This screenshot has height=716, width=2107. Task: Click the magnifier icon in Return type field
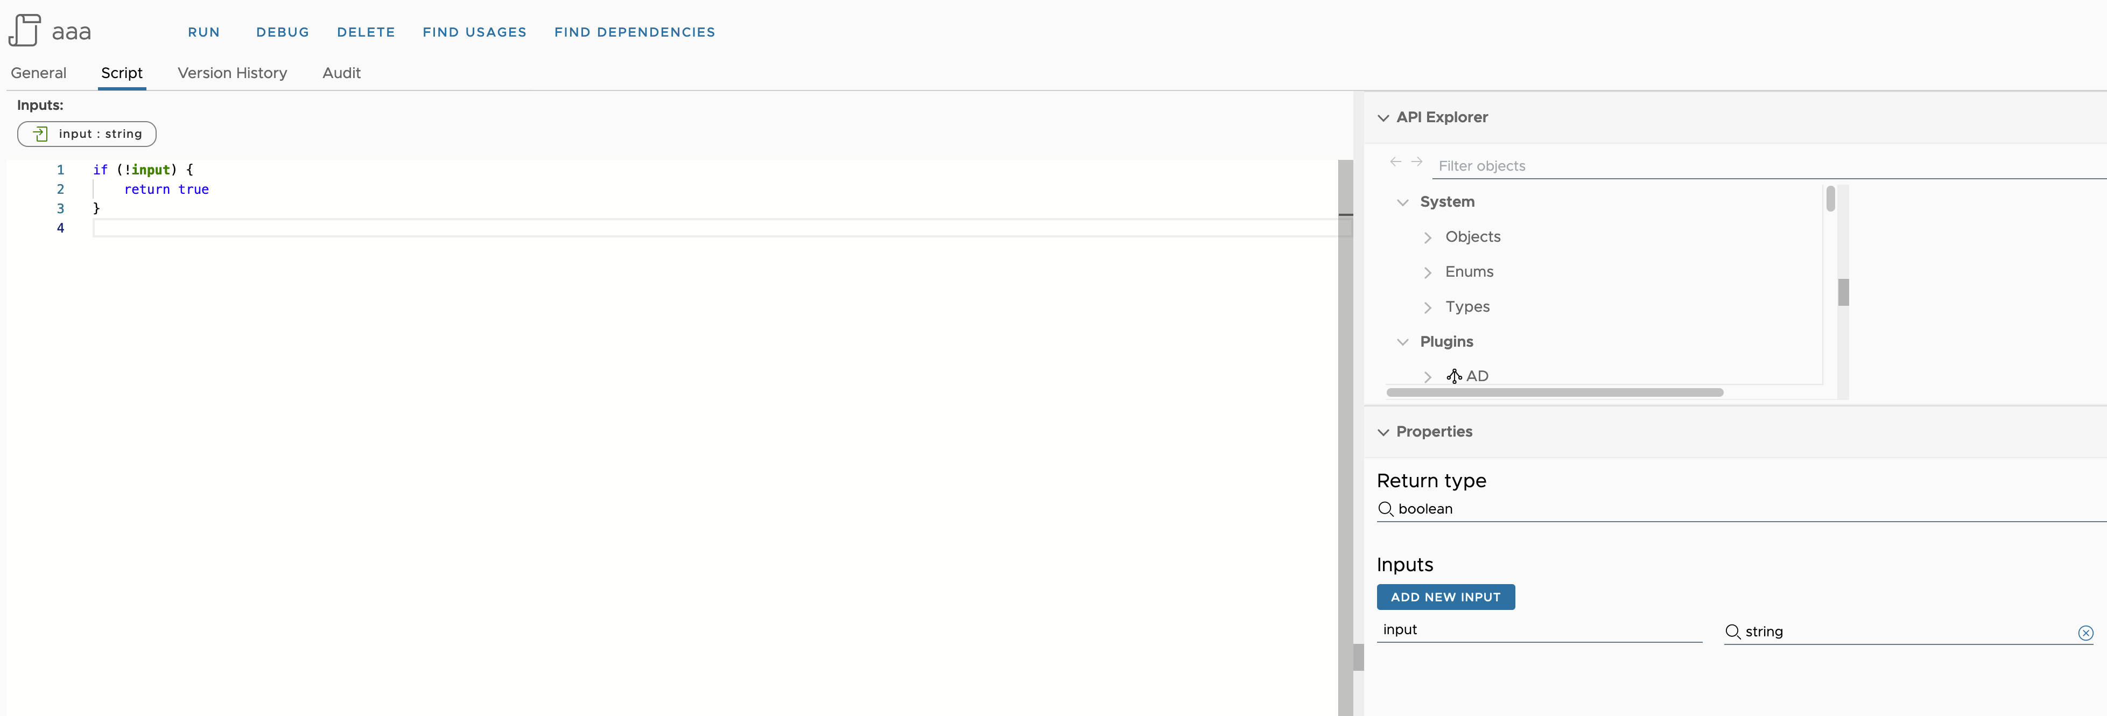tap(1386, 509)
